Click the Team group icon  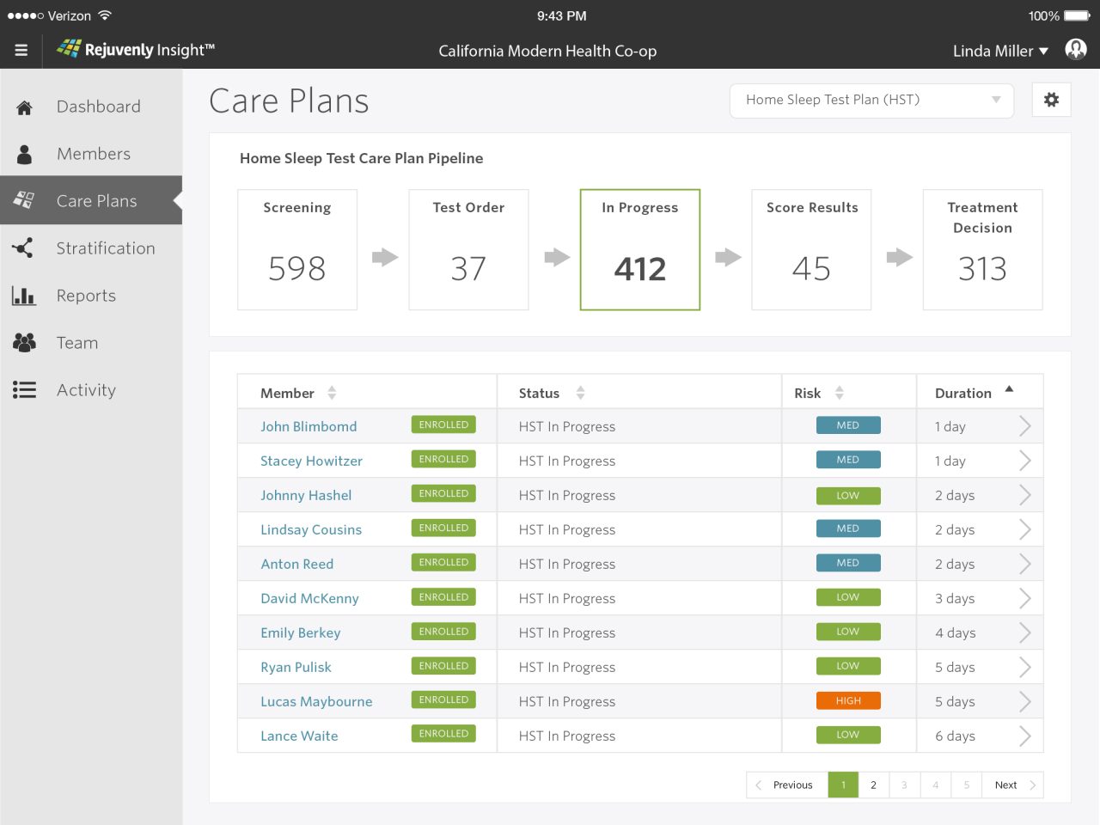pyautogui.click(x=24, y=343)
